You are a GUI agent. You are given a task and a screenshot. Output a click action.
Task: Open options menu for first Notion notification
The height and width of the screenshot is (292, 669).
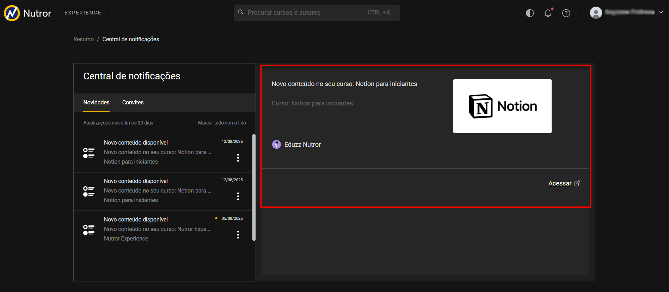pyautogui.click(x=238, y=158)
